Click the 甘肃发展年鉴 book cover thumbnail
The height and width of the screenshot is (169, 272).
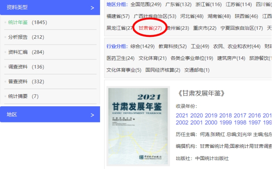pyautogui.click(x=138, y=126)
